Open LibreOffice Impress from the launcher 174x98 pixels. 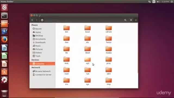4,64
